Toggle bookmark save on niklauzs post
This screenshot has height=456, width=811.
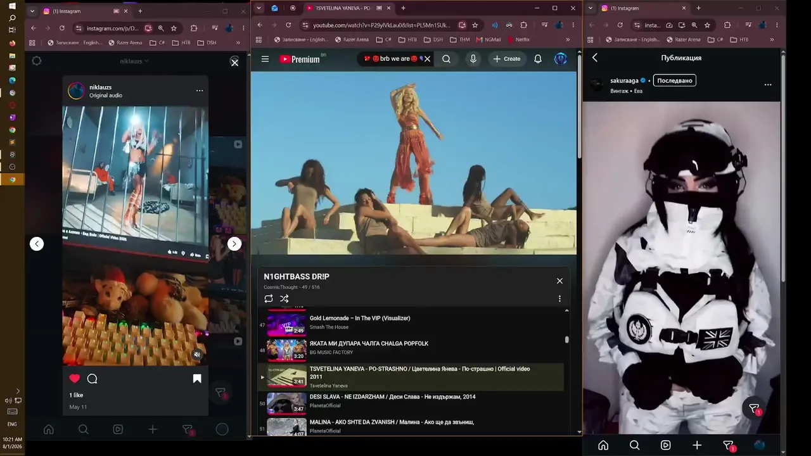coord(197,379)
